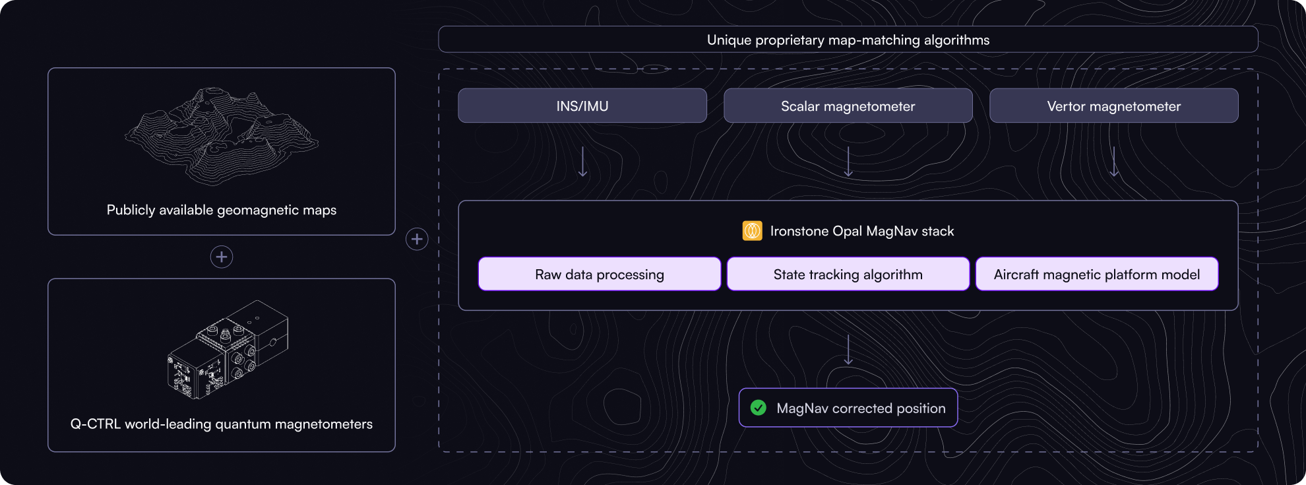Click the Unique proprietary map-matching algorithms header
Screen dimensions: 1306x485
pos(848,40)
